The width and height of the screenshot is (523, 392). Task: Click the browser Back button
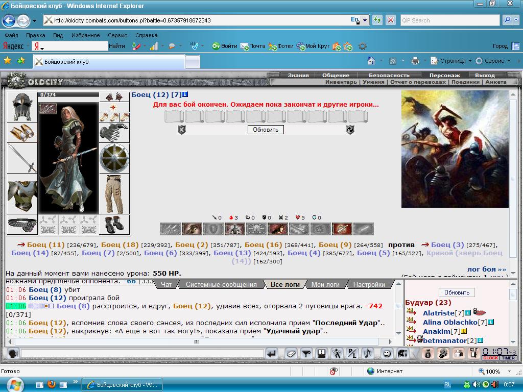(x=9, y=20)
